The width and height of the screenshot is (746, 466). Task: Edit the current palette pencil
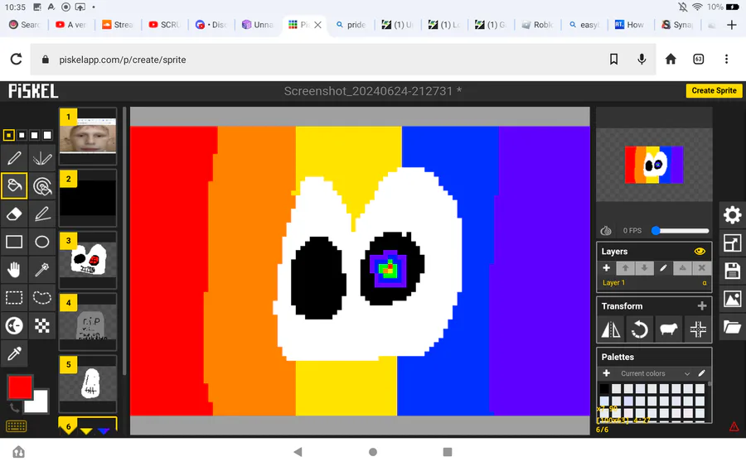(701, 373)
